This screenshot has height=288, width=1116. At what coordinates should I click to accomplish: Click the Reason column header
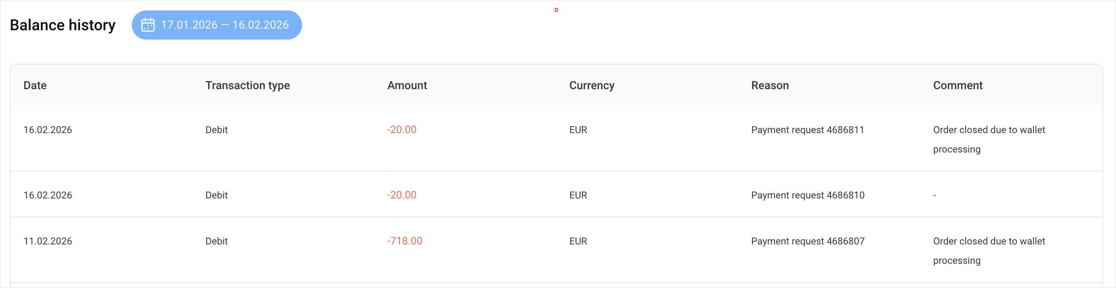[x=769, y=85]
